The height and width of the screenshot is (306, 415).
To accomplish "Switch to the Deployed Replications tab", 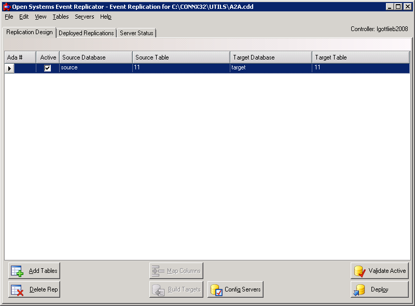I will coord(86,33).
